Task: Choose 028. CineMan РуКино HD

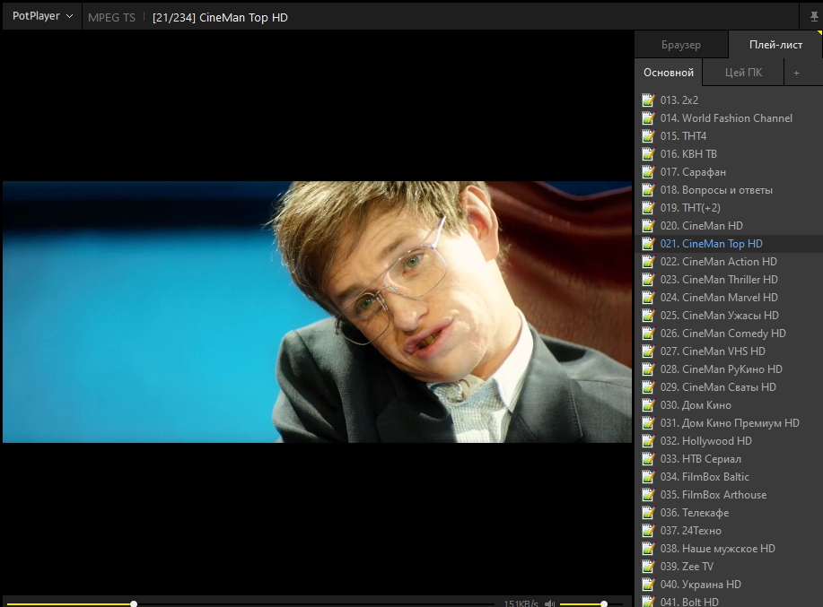Action: 729,369
